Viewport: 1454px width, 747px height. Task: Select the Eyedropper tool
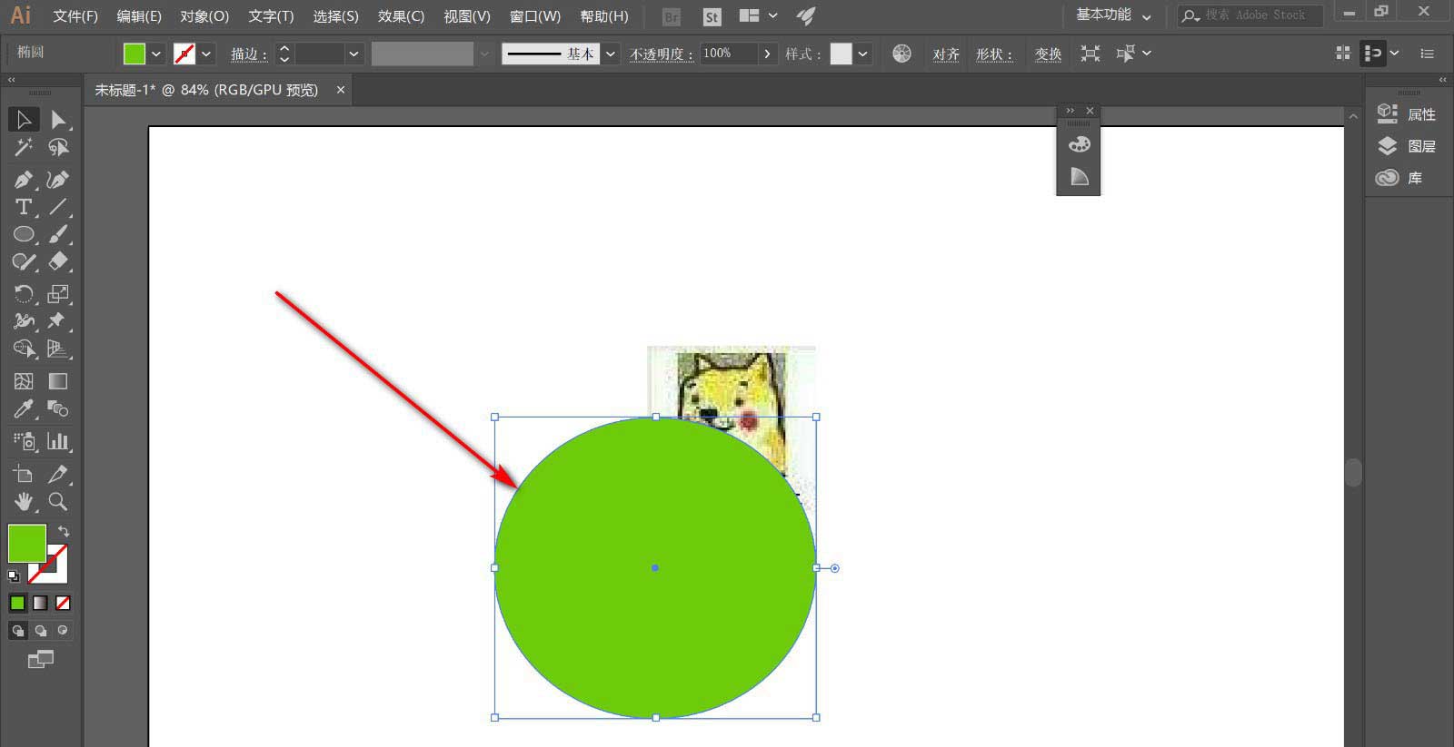24,409
